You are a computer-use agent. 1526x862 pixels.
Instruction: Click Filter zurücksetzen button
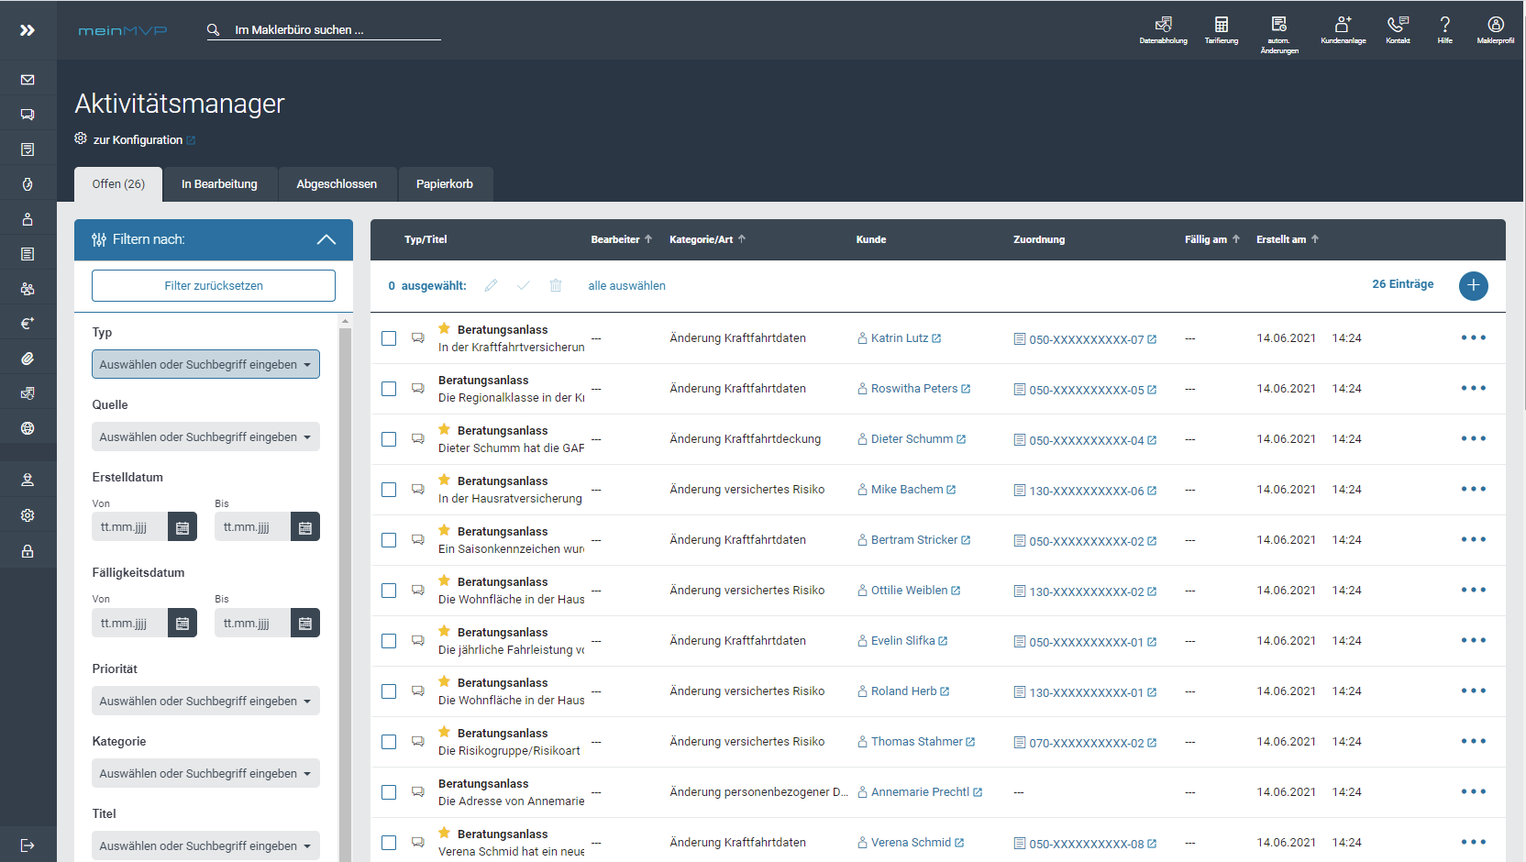pos(214,285)
